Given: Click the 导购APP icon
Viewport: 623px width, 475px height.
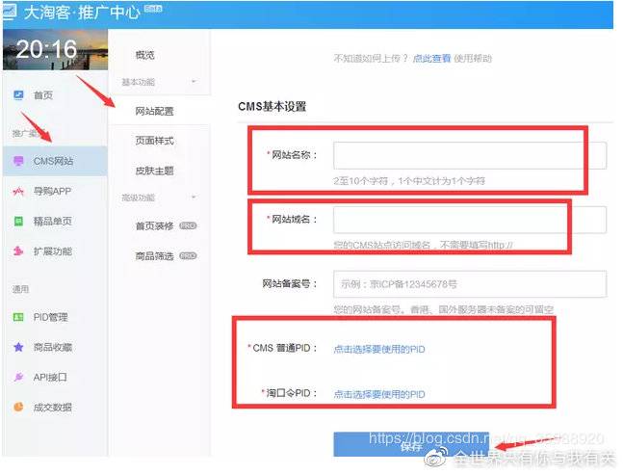Looking at the screenshot, I should (18, 191).
